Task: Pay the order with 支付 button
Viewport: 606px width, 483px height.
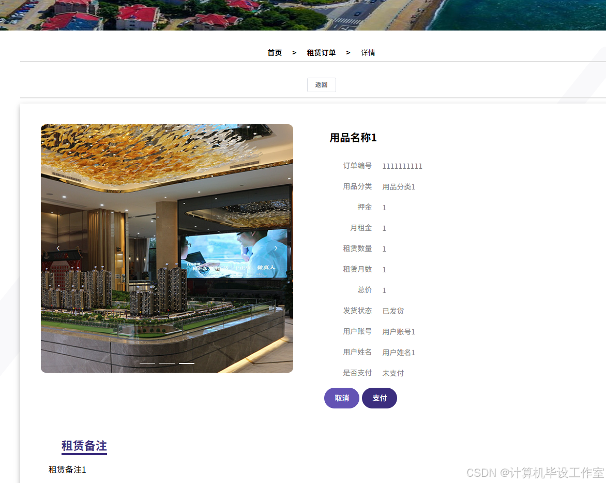Action: (x=380, y=398)
